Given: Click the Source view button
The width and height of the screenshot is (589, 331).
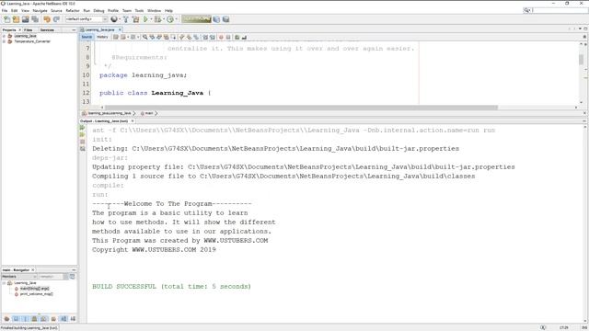Looking at the screenshot, I should [87, 37].
